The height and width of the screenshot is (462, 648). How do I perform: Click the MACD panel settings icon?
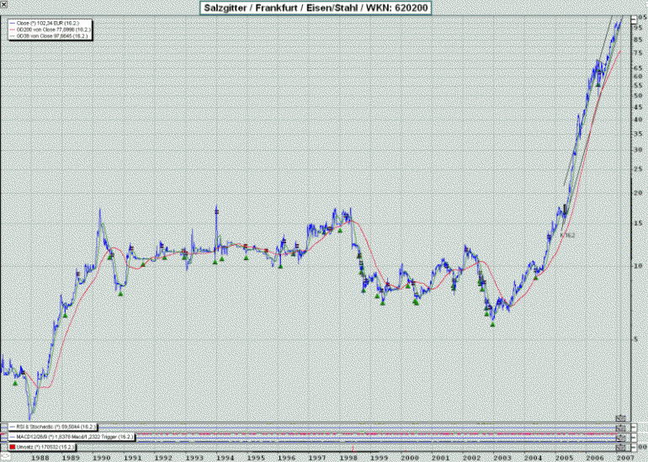pyautogui.click(x=621, y=438)
